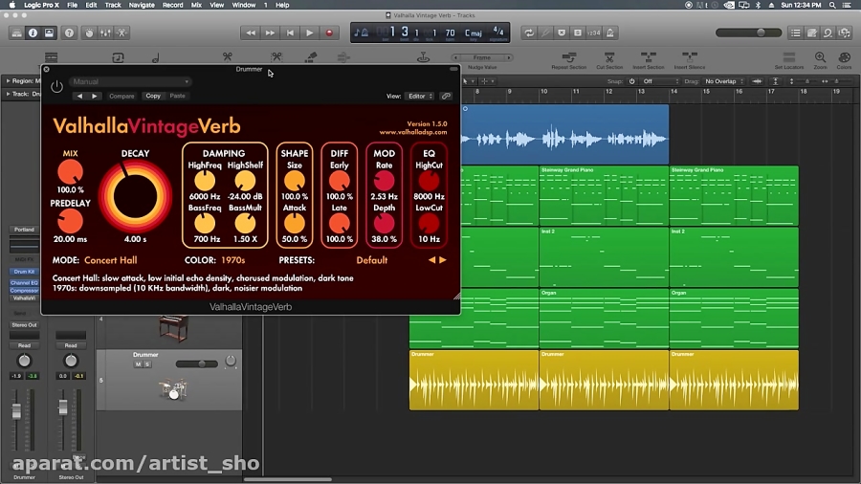Expand the Drag No Overlap dropdown
Screen dimensions: 861x484
[724, 81]
